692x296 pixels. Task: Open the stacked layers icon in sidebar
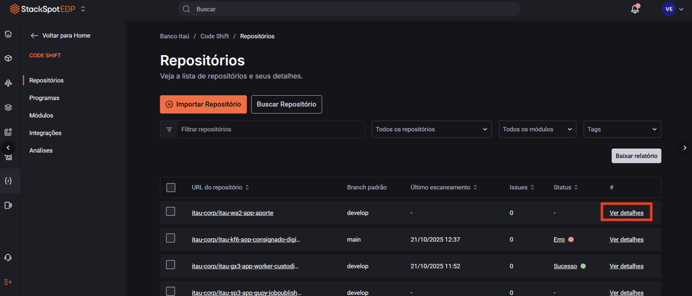click(8, 107)
